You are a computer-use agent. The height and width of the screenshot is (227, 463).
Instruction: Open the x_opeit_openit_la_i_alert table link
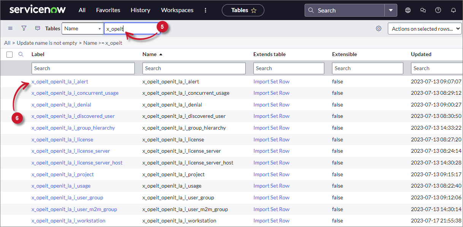coord(60,81)
